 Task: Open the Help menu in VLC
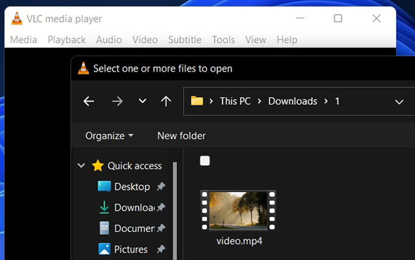(x=287, y=40)
